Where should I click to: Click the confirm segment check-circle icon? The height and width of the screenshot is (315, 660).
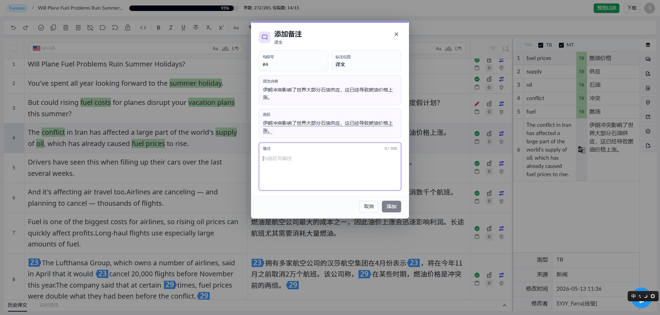coord(41,28)
